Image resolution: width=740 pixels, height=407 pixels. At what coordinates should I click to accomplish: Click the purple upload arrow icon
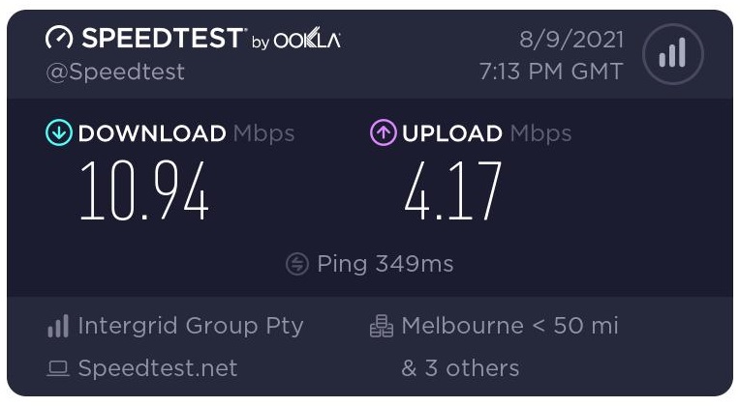[384, 132]
